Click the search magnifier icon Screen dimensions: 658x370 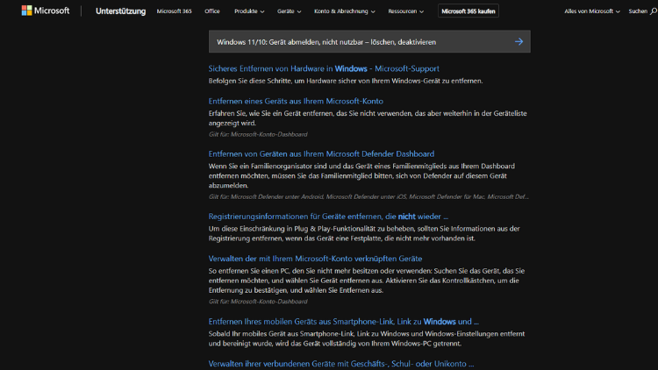tap(654, 11)
